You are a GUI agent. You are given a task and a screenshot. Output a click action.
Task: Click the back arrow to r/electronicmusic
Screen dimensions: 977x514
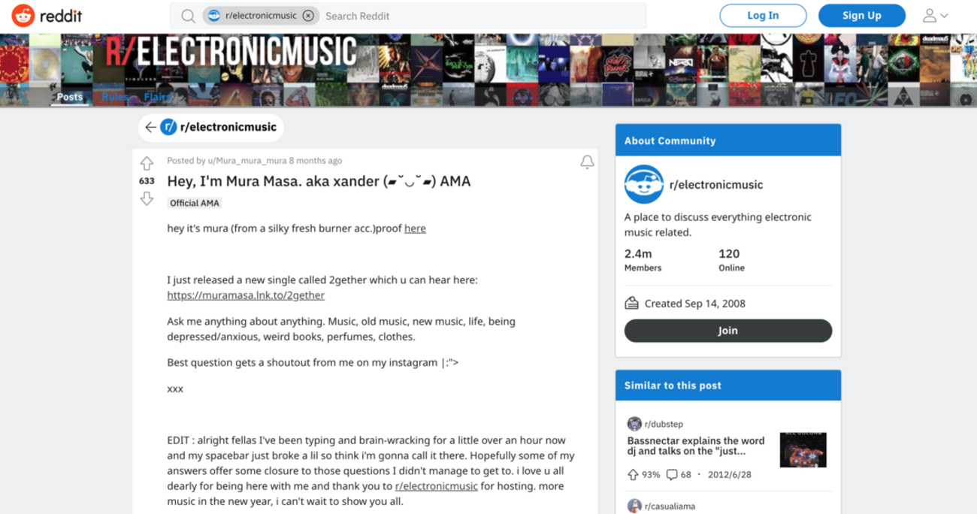coord(150,127)
